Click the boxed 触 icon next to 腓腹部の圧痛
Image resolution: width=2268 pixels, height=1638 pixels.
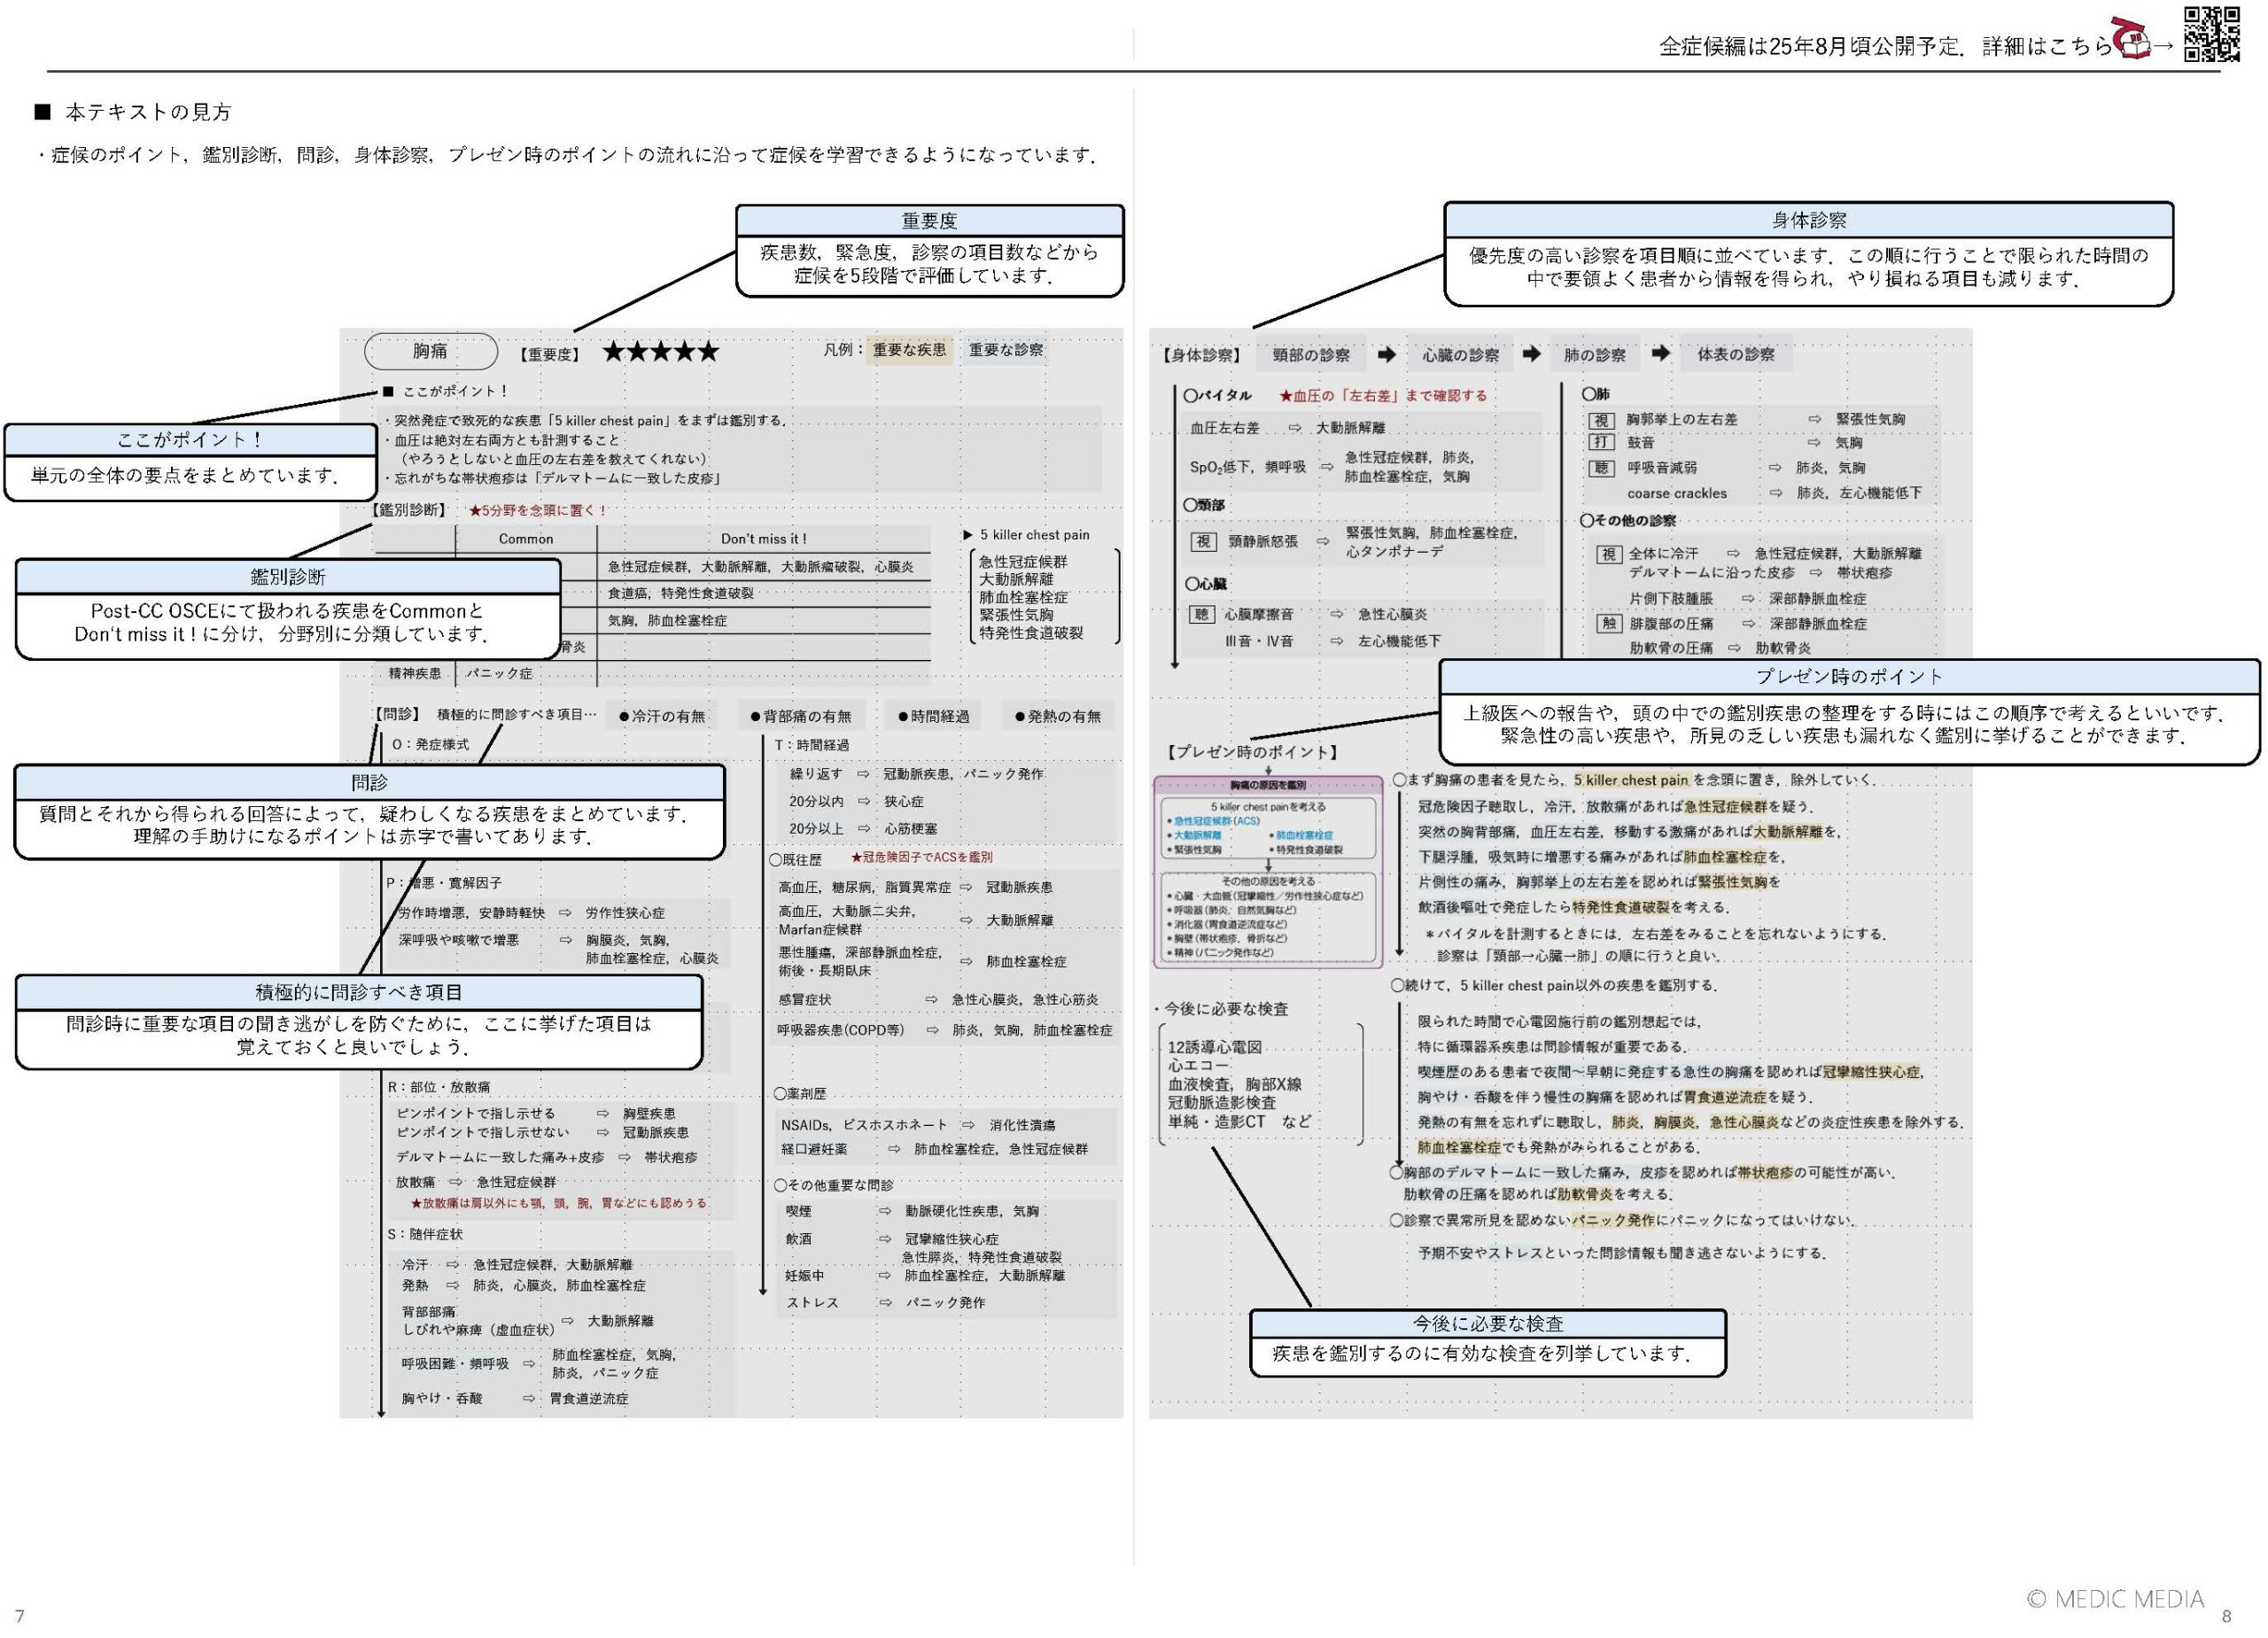click(x=1609, y=624)
